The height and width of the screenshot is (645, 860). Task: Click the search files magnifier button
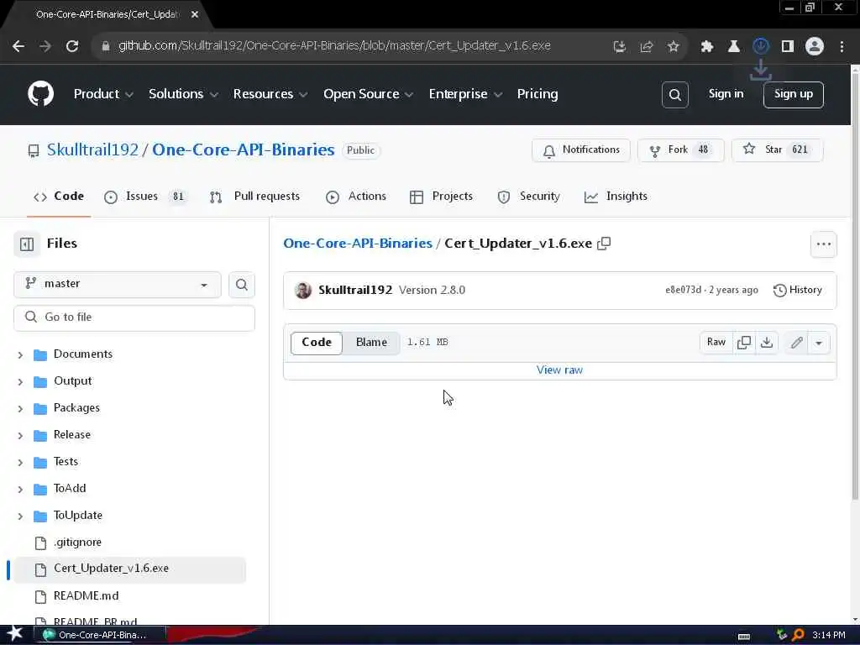pos(241,285)
